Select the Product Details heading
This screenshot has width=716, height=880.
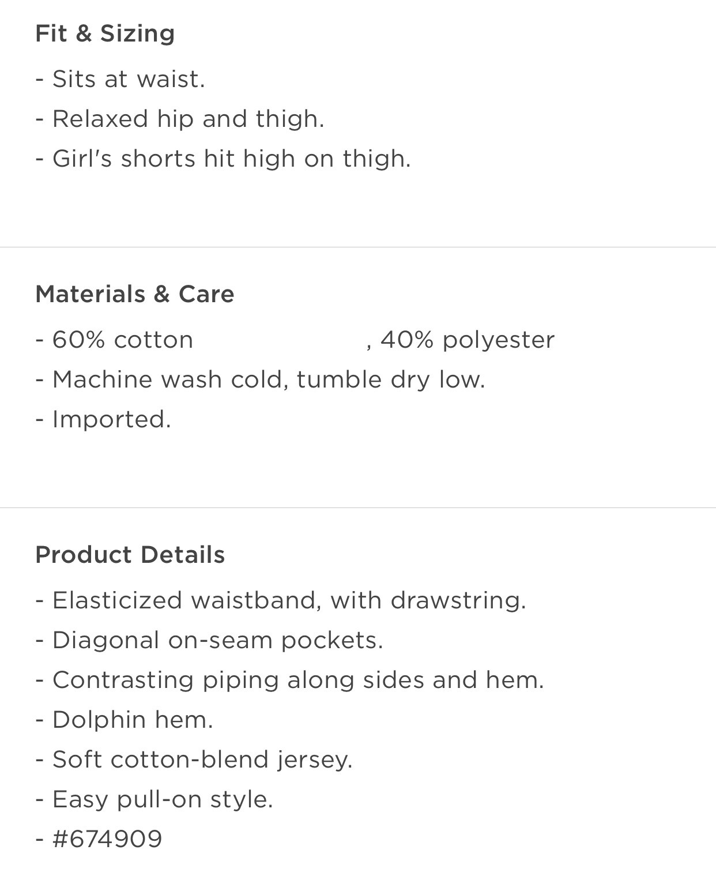(130, 555)
